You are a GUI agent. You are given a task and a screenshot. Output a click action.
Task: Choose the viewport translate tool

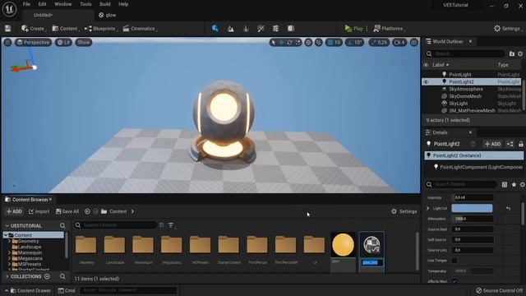[x=281, y=42]
